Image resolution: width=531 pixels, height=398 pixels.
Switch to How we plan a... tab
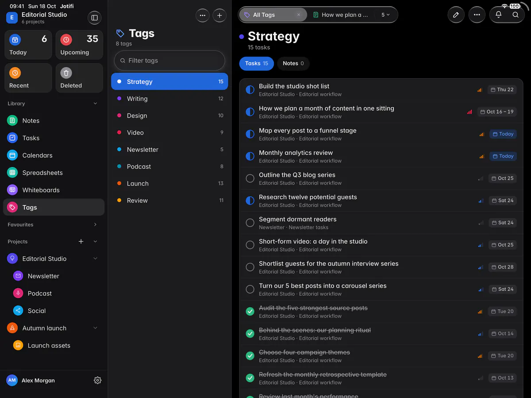click(x=341, y=15)
